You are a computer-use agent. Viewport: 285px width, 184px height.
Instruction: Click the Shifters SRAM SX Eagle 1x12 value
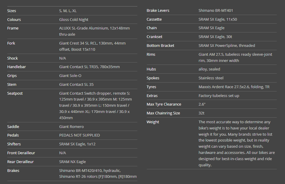point(77,144)
